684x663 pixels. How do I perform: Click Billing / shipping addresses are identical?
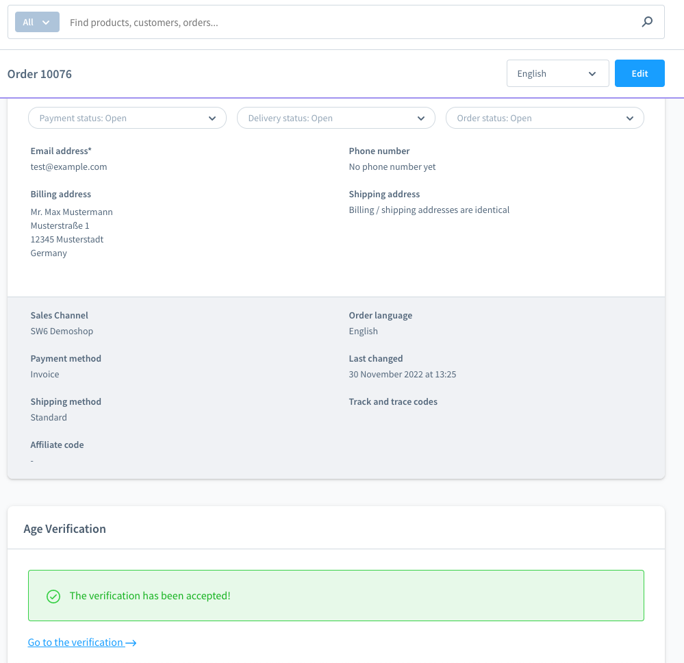click(429, 210)
